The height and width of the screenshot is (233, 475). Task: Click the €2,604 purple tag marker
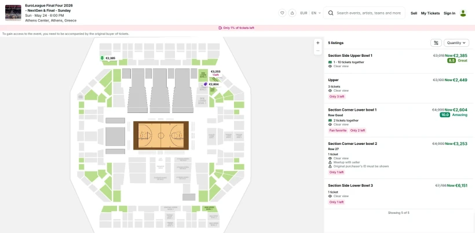(206, 84)
